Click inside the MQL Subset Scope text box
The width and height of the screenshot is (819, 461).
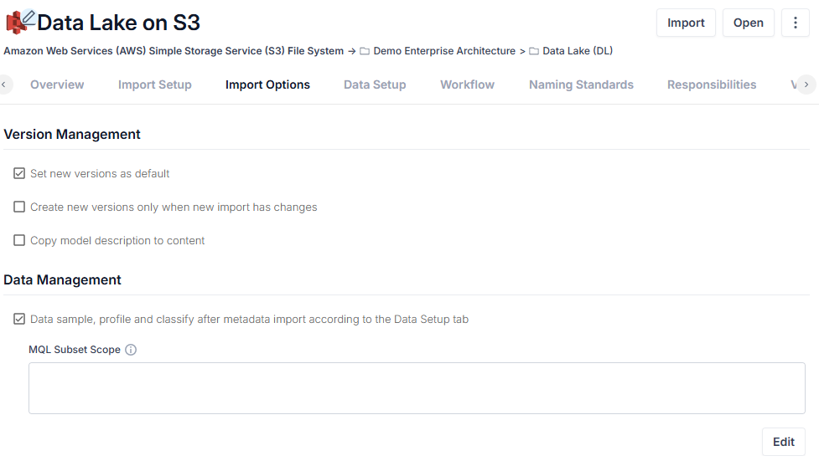coord(417,388)
